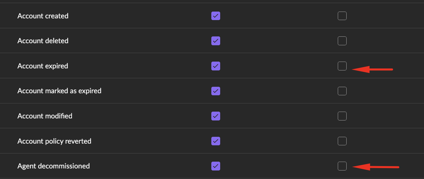This screenshot has width=424, height=179.
Task: Select the Account modified event label
Action: click(45, 116)
